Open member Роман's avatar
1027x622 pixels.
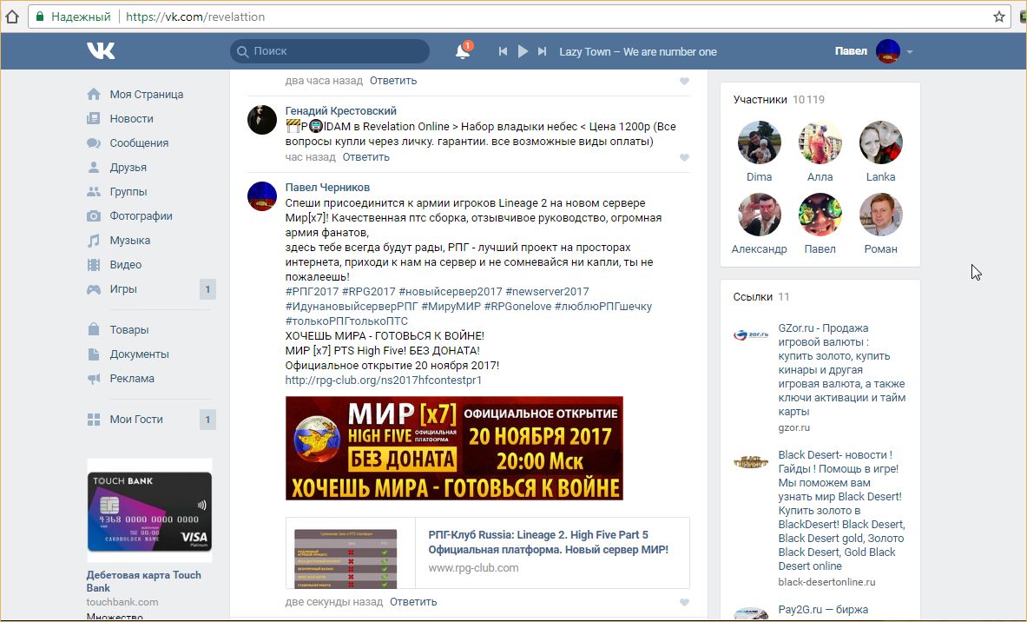[881, 215]
